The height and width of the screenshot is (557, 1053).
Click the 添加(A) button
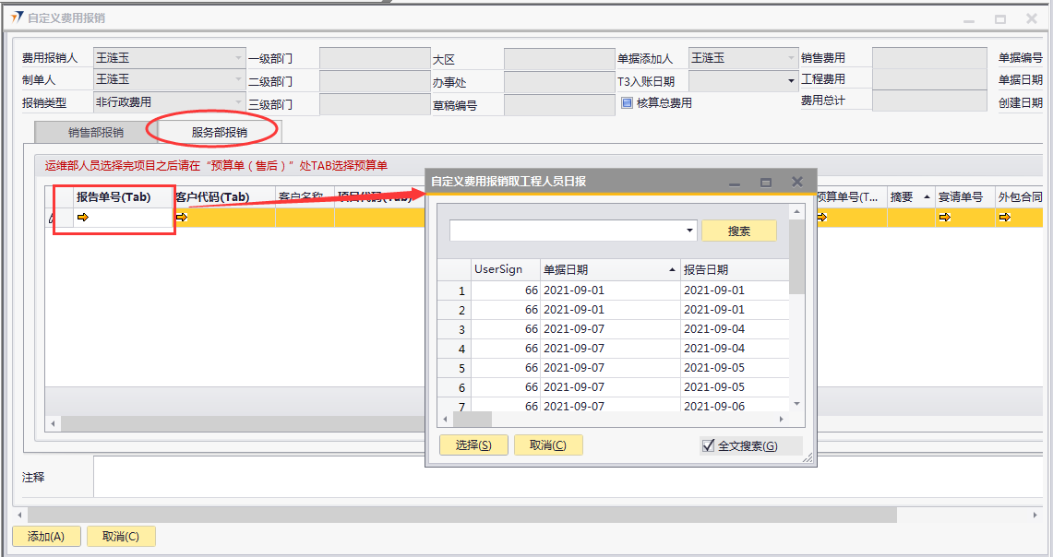tap(46, 537)
